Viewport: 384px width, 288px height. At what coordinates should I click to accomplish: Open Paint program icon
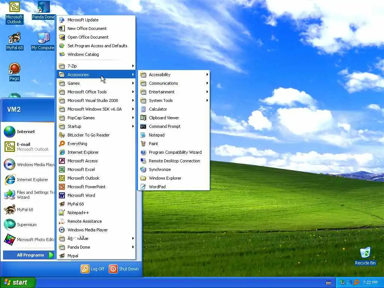[144, 144]
